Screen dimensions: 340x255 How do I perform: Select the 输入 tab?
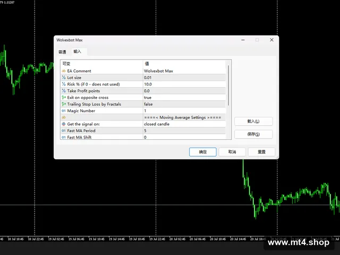[x=78, y=52]
